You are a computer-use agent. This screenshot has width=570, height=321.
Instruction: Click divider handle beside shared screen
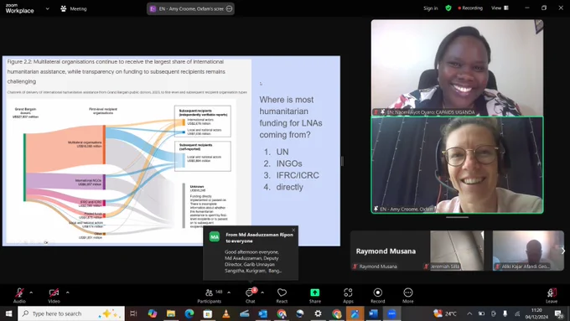[342, 161]
